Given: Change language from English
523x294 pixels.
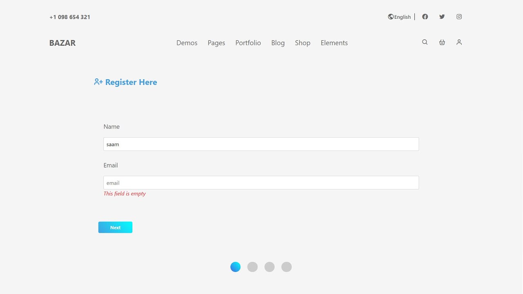Looking at the screenshot, I should (x=402, y=17).
